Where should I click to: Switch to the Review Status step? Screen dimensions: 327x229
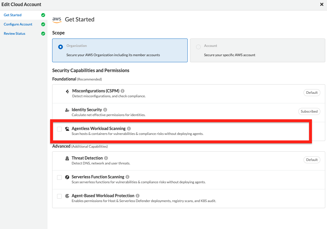[14, 34]
